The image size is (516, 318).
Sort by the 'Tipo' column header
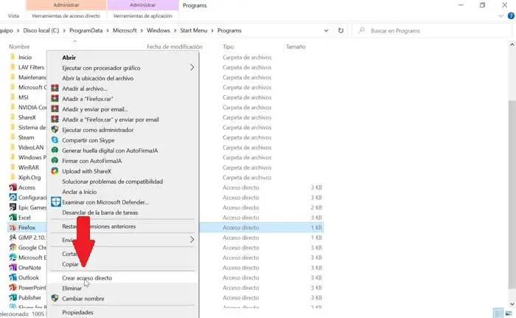(x=228, y=46)
